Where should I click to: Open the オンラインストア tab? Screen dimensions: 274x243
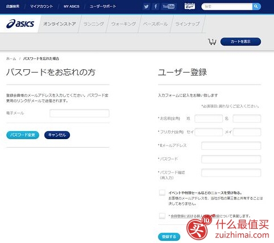60,24
